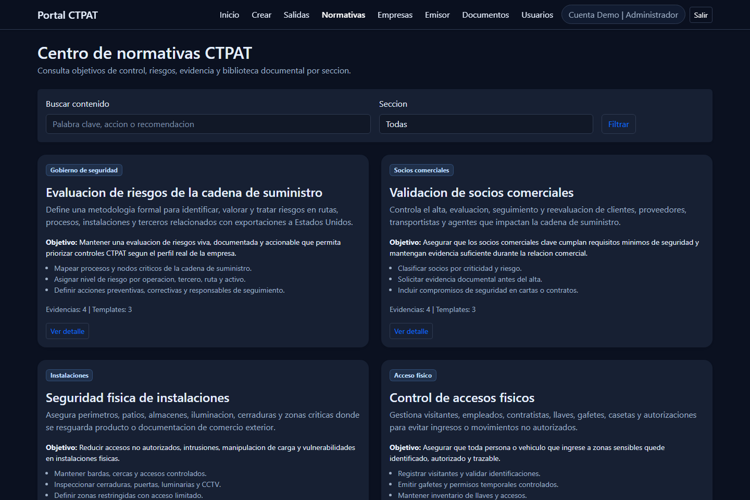
Task: Click the bullet 'Clasificar socios por criticidad y riesgo'
Action: pos(459,268)
